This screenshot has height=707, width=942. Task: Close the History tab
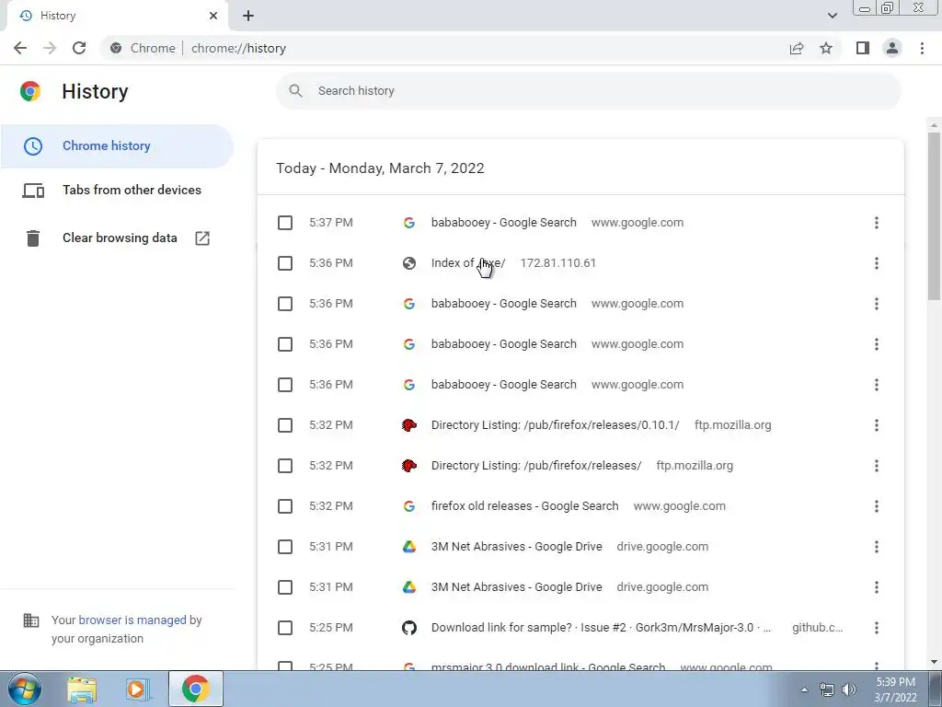(x=213, y=16)
